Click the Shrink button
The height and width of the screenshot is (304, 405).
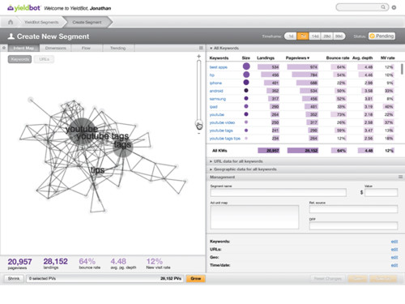[14, 278]
